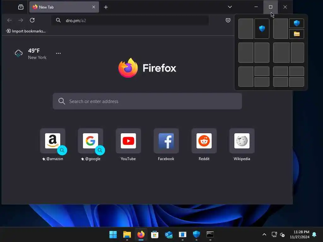Image resolution: width=323 pixels, height=242 pixels.
Task: Click the Firefox logo on new tab page
Action: tap(147, 68)
